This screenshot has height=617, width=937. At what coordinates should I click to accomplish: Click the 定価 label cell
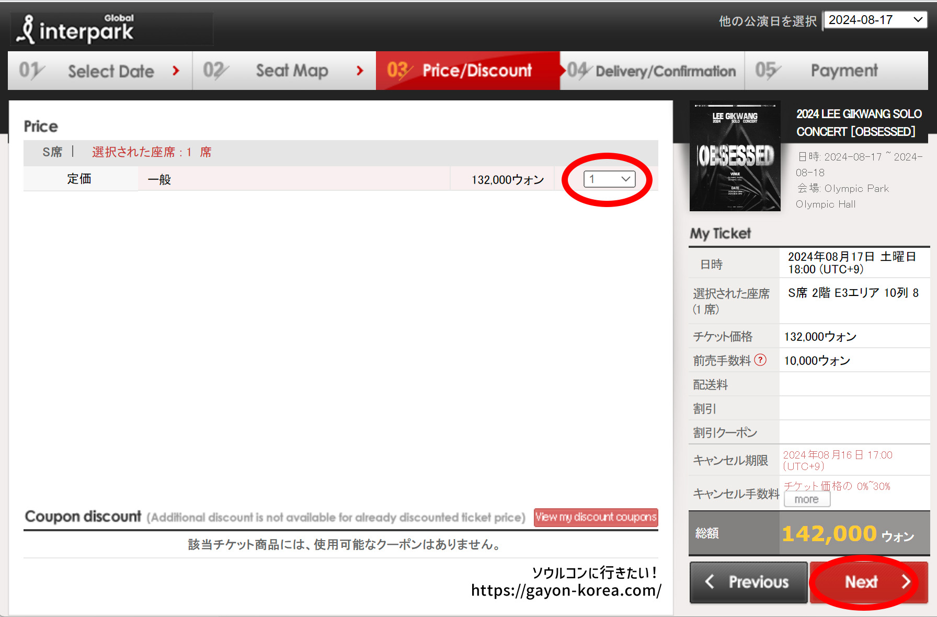pyautogui.click(x=79, y=179)
